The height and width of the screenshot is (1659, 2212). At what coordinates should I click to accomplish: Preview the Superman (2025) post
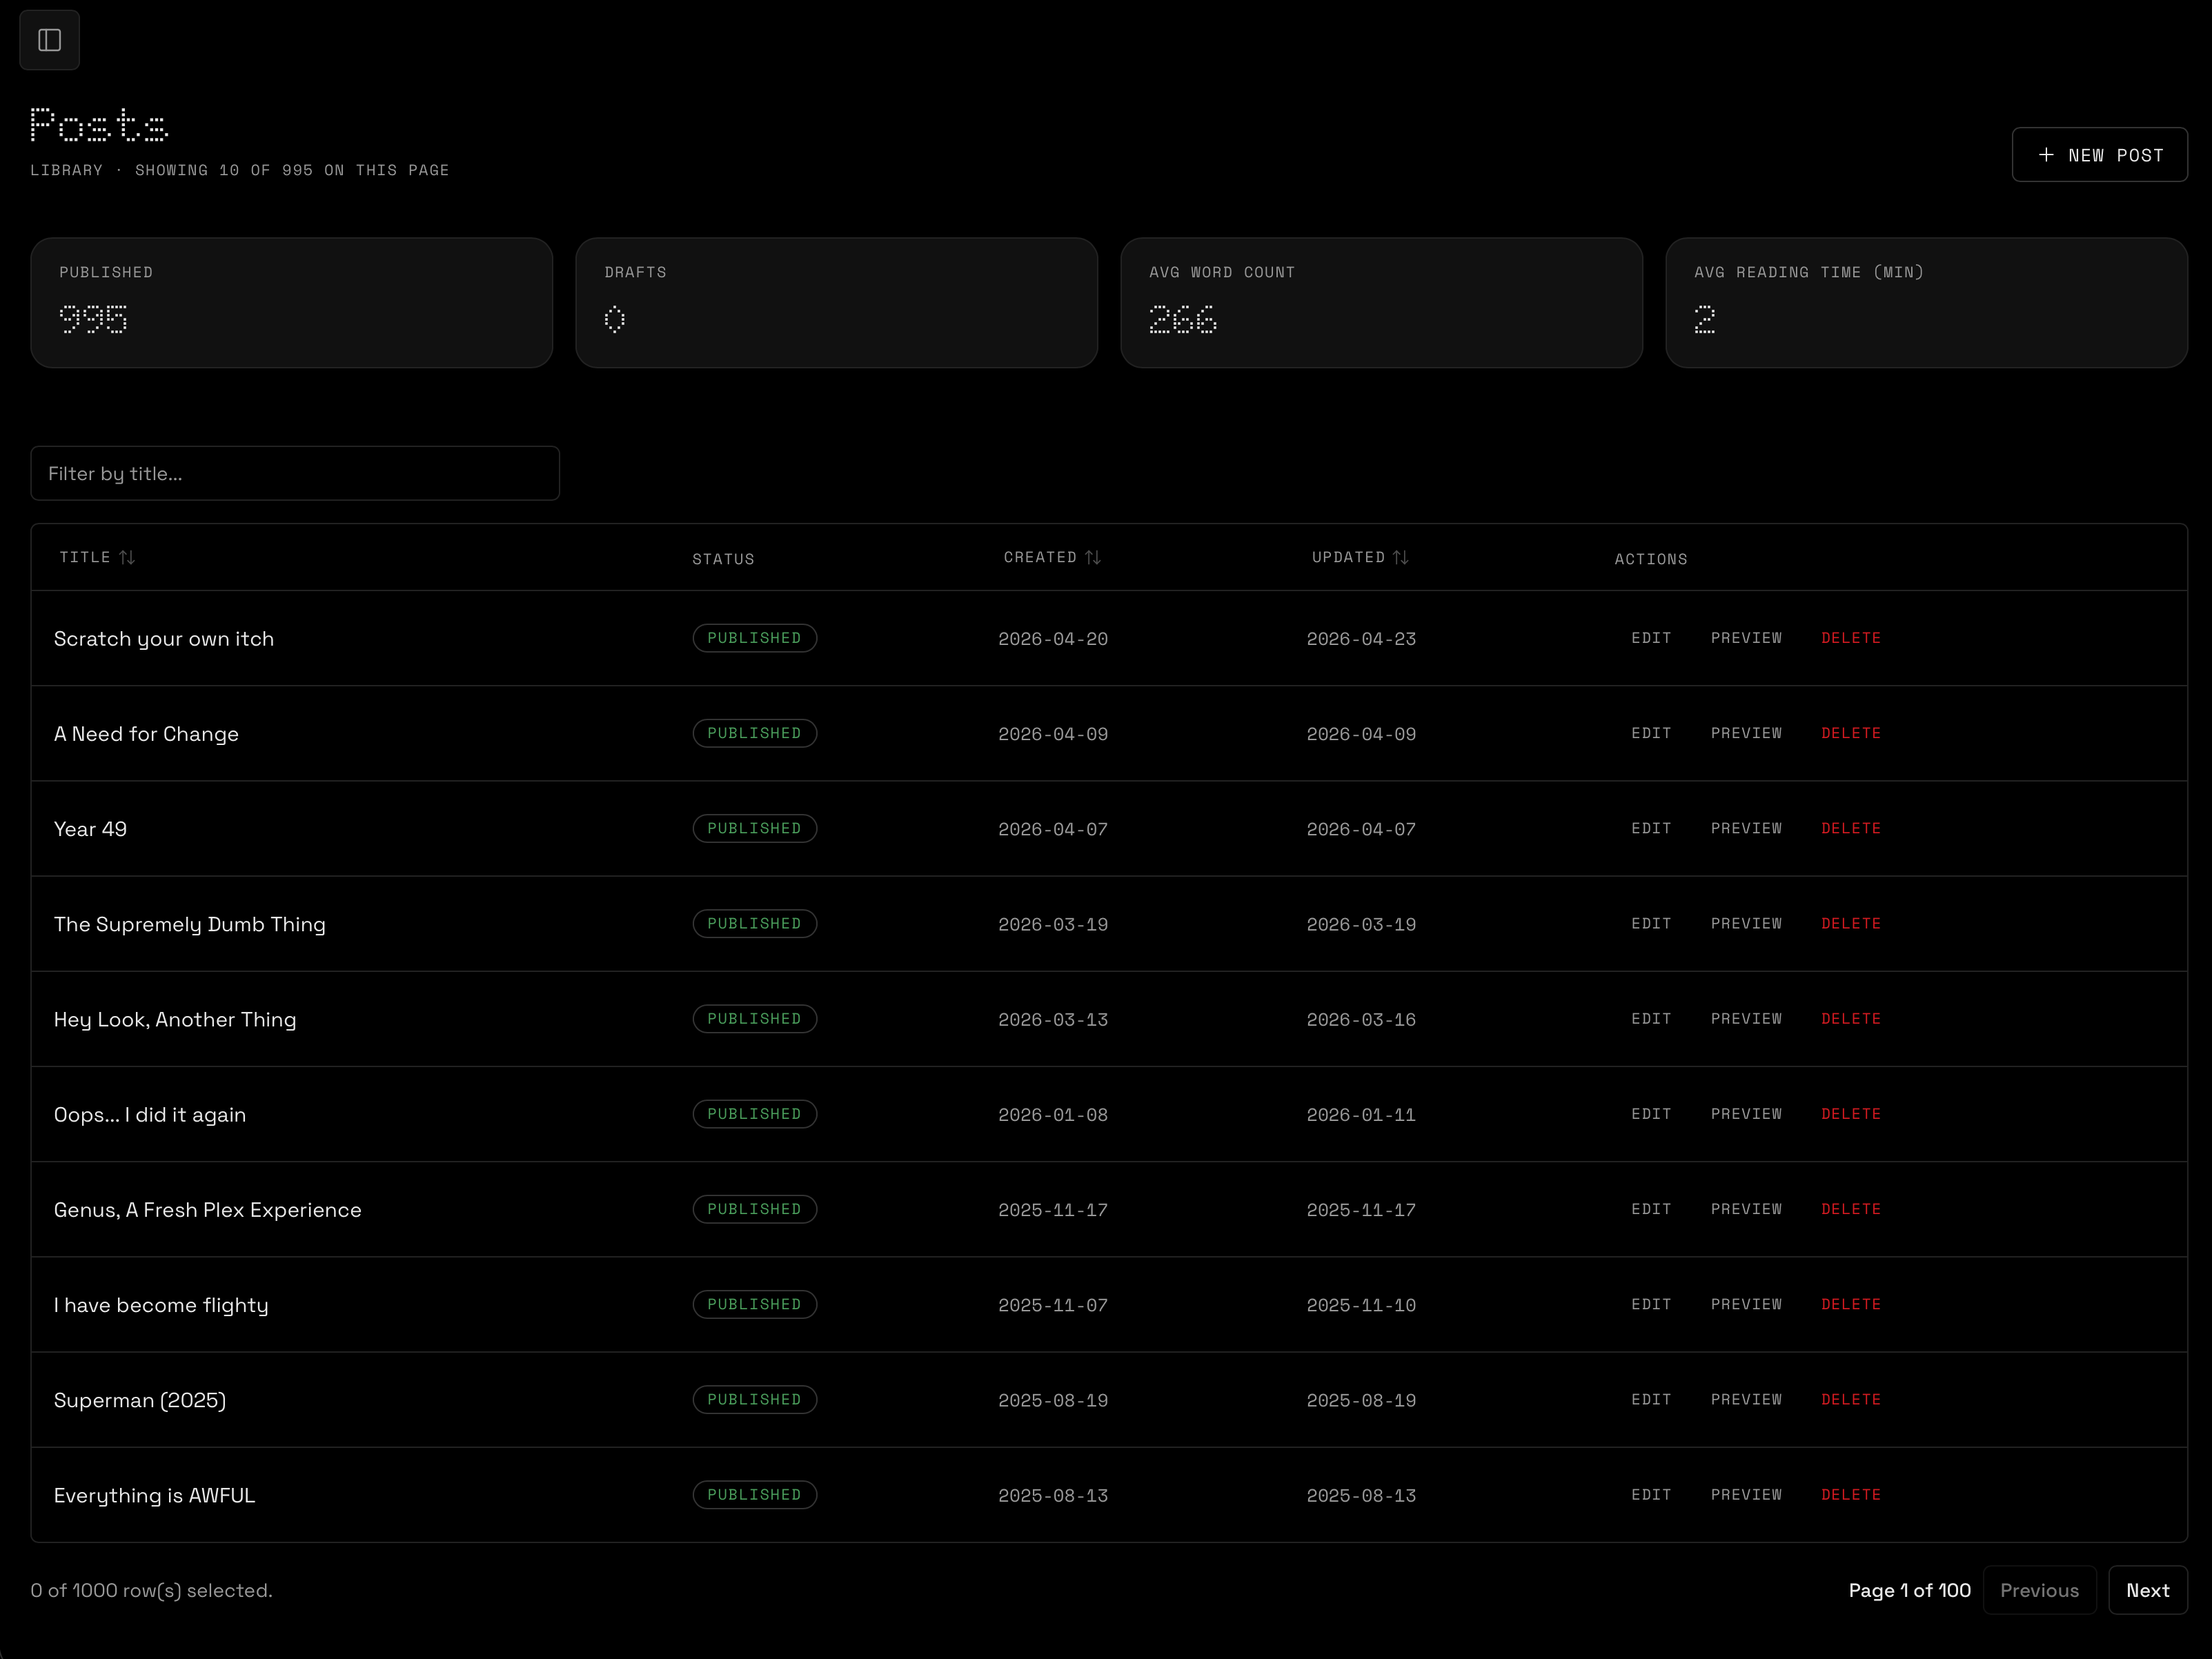click(1746, 1399)
